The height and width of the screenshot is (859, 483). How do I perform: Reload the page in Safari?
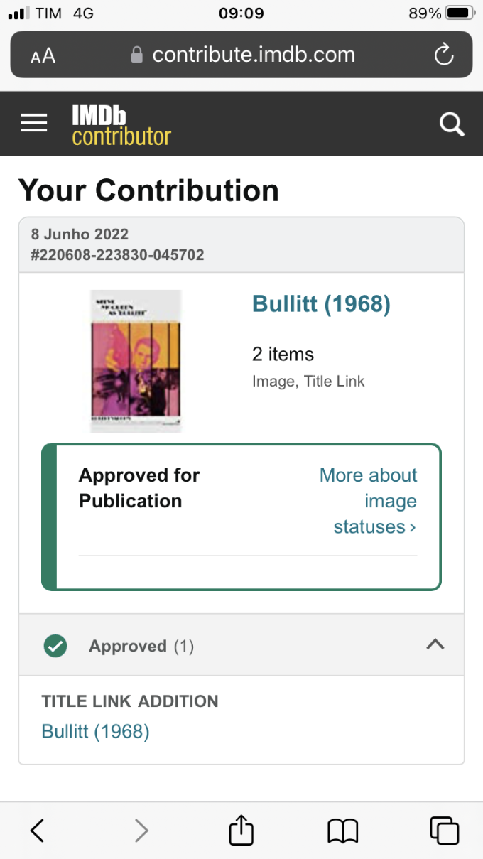click(x=444, y=55)
